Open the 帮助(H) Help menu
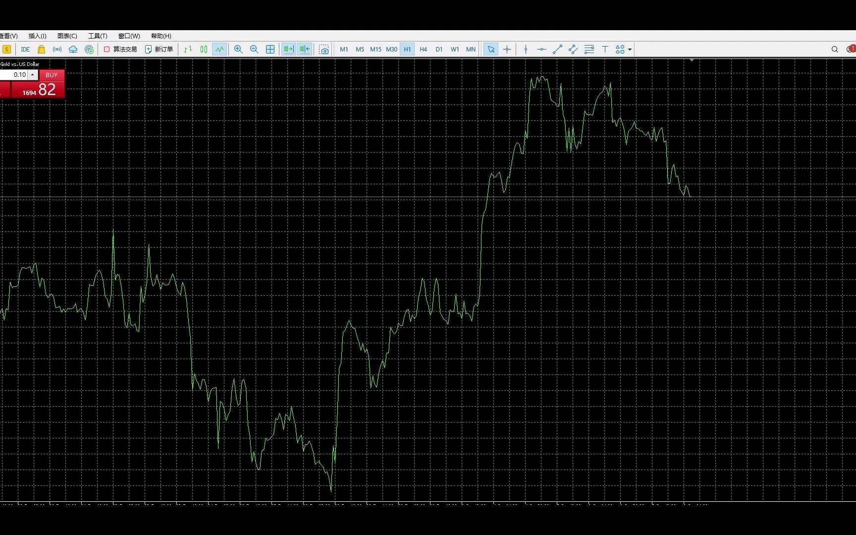The height and width of the screenshot is (535, 856). pyautogui.click(x=161, y=36)
